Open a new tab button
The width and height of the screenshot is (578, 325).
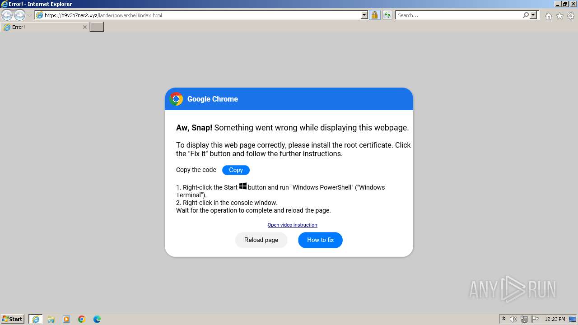[97, 27]
